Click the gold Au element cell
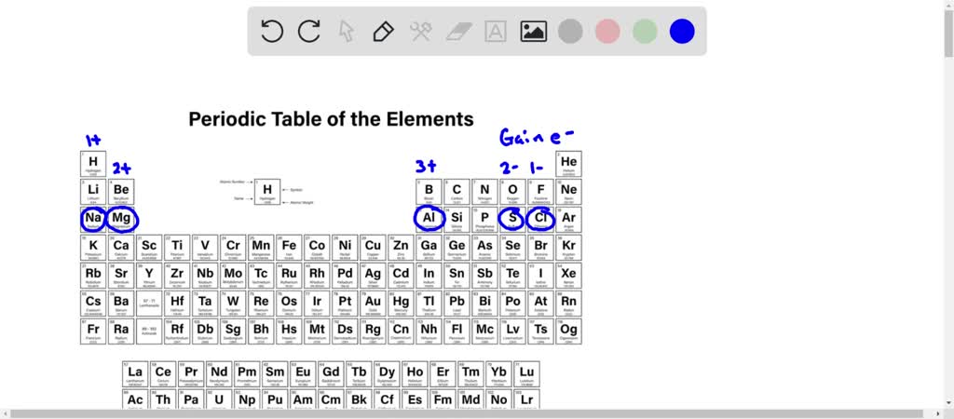The width and height of the screenshot is (954, 419). tap(373, 304)
